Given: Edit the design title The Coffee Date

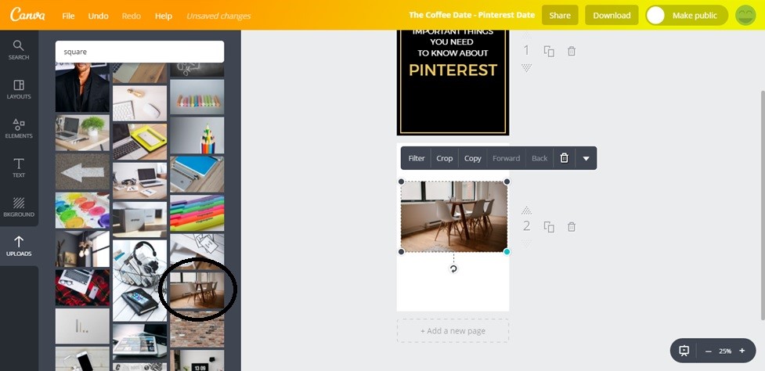Looking at the screenshot, I should click(472, 15).
